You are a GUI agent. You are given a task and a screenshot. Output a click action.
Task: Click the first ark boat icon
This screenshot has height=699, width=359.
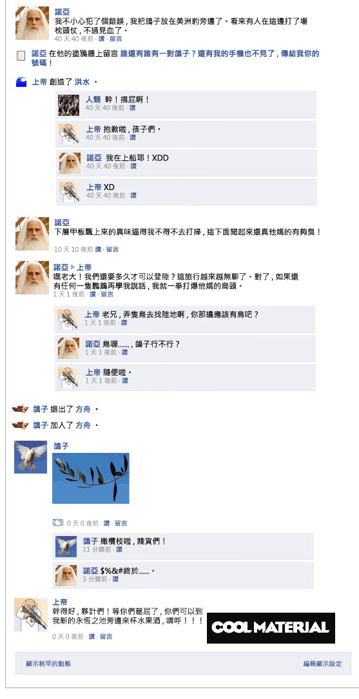[x=21, y=408]
